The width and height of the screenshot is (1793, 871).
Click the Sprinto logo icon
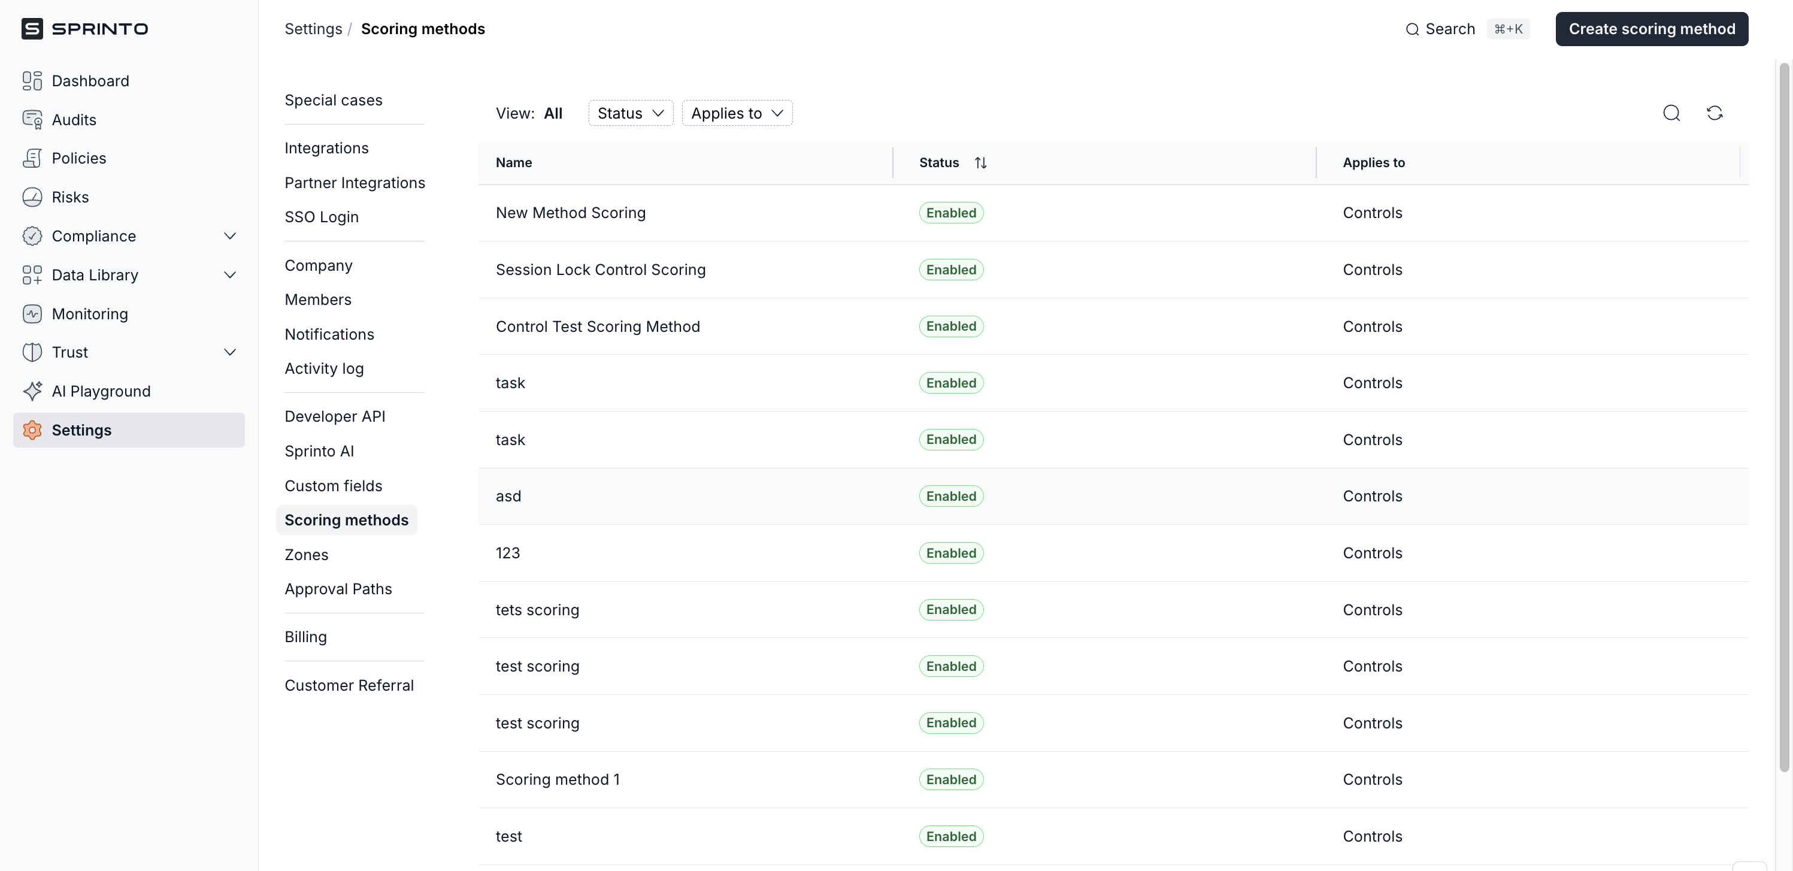[x=32, y=29]
